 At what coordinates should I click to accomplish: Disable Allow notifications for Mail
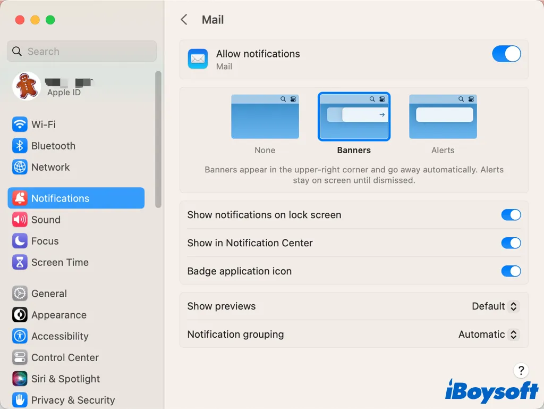506,54
